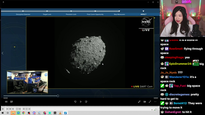
Task: Click the Target Lock milestone label
Action: 47,14
